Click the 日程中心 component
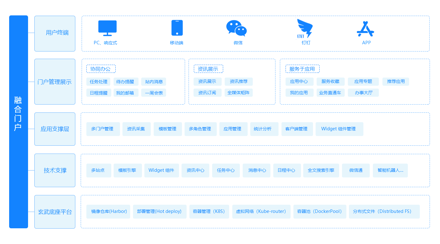Image resolution: width=440 pixels, height=244 pixels. (x=287, y=171)
